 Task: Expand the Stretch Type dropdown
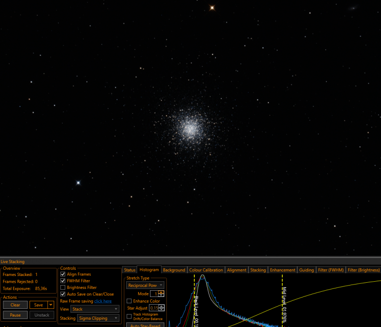tap(145, 285)
